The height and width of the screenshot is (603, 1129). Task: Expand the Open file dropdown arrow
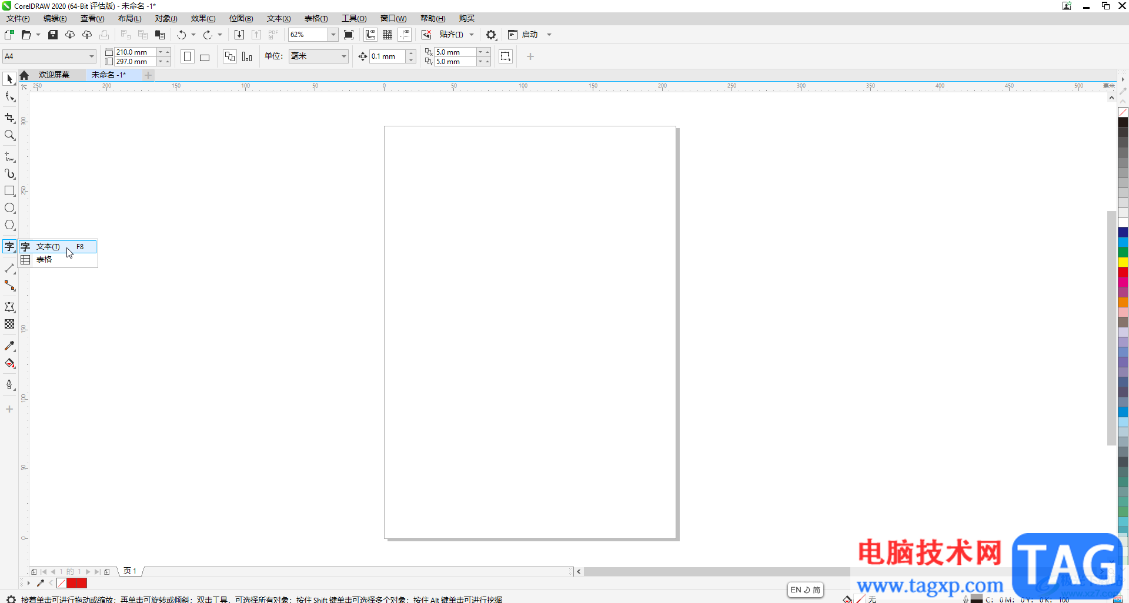tap(38, 35)
